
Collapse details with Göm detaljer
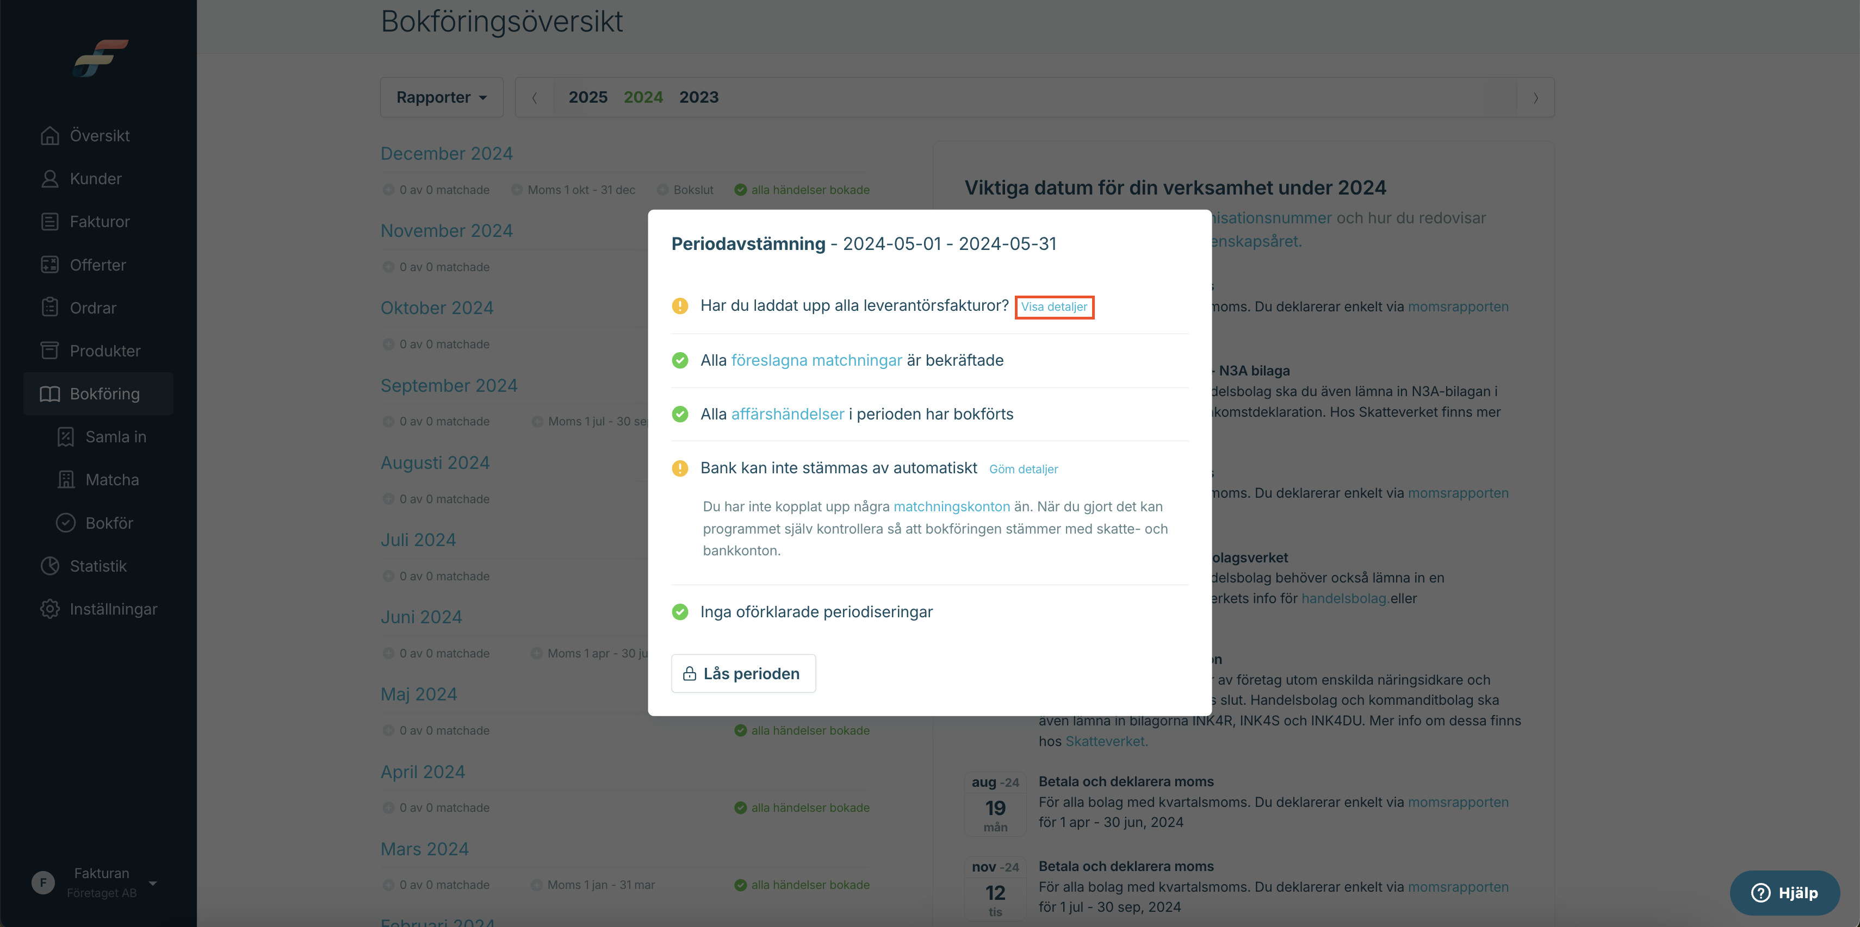1023,469
